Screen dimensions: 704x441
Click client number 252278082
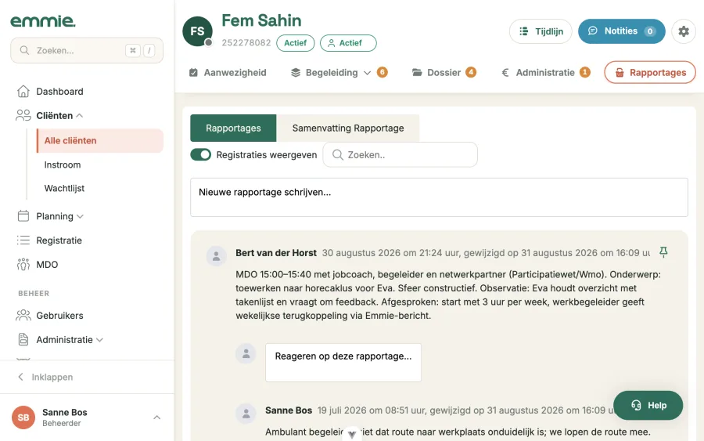pyautogui.click(x=246, y=43)
